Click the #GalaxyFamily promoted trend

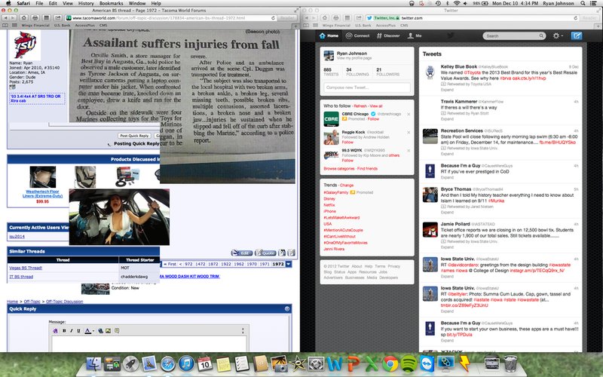click(x=335, y=192)
